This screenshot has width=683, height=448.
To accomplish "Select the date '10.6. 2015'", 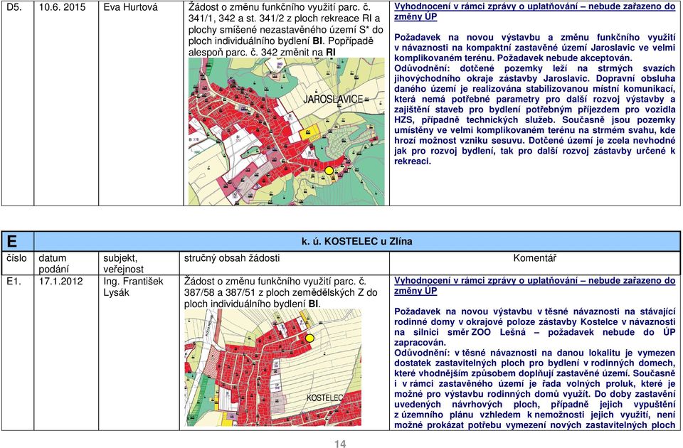I will pos(63,7).
